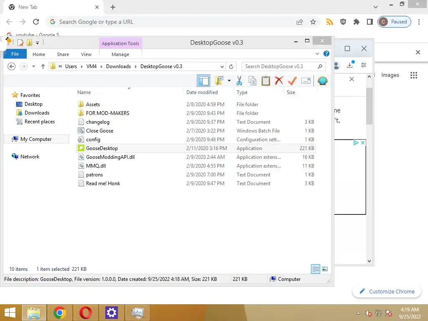Expand arrow after Users in breadcrumb

point(82,66)
